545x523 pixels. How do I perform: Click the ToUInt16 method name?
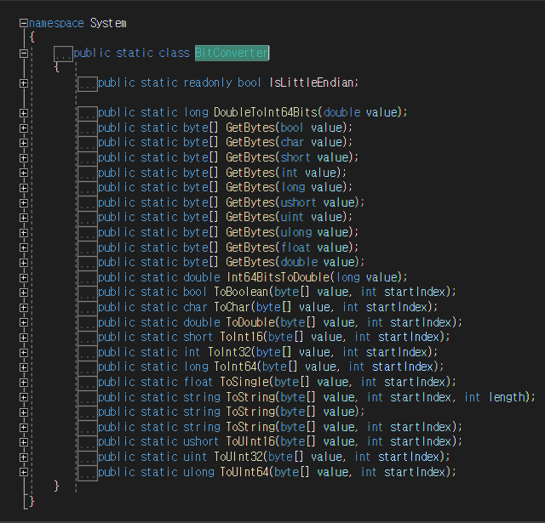[250, 442]
